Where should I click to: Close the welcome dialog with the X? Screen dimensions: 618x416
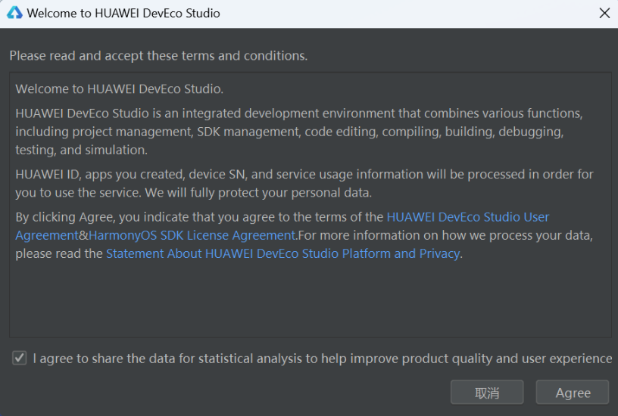tap(604, 13)
